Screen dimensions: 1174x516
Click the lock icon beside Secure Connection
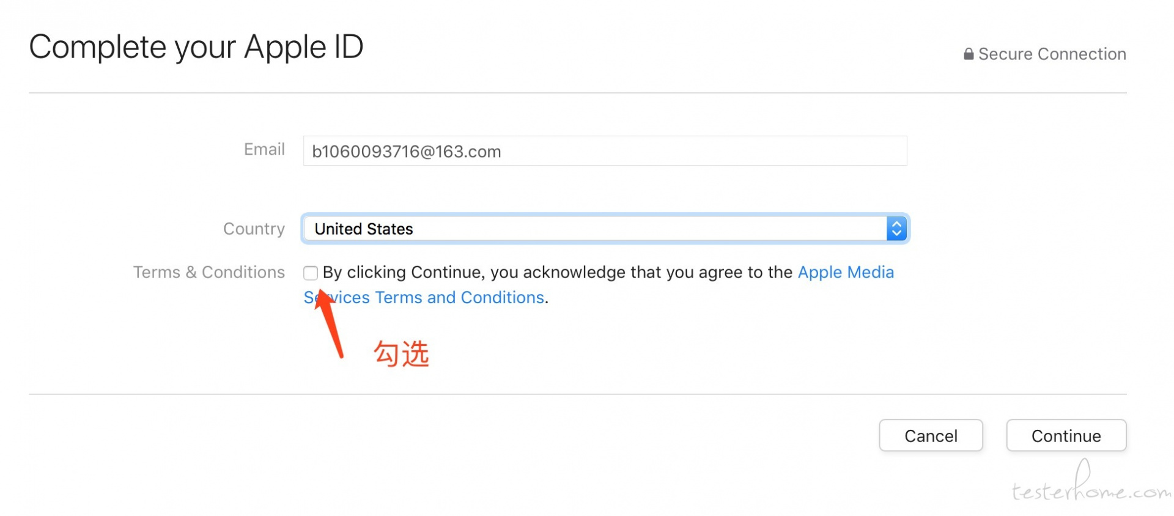pyautogui.click(x=969, y=54)
